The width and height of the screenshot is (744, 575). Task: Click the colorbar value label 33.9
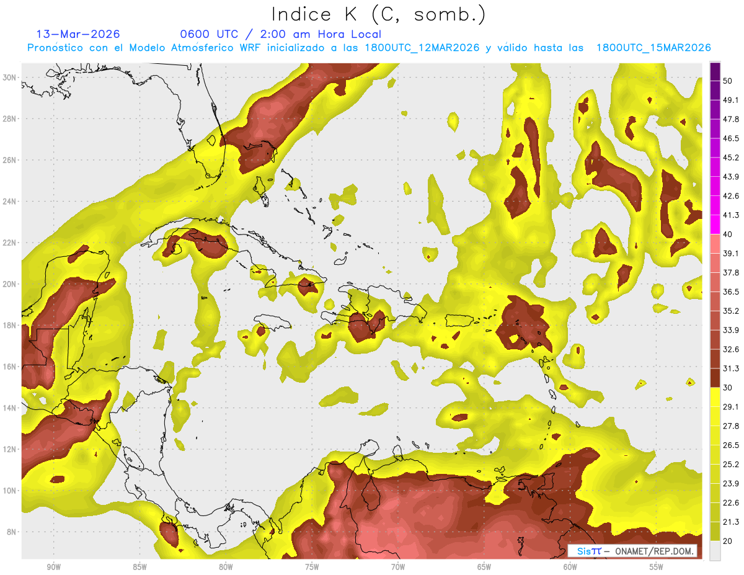tap(730, 330)
